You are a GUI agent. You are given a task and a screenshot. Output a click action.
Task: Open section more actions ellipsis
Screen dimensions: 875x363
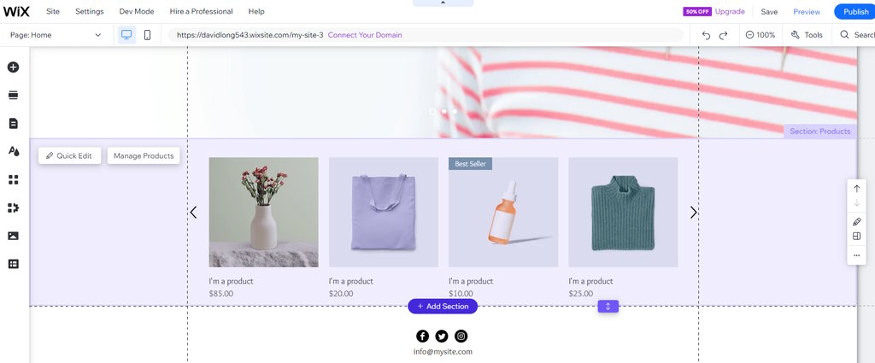click(856, 255)
